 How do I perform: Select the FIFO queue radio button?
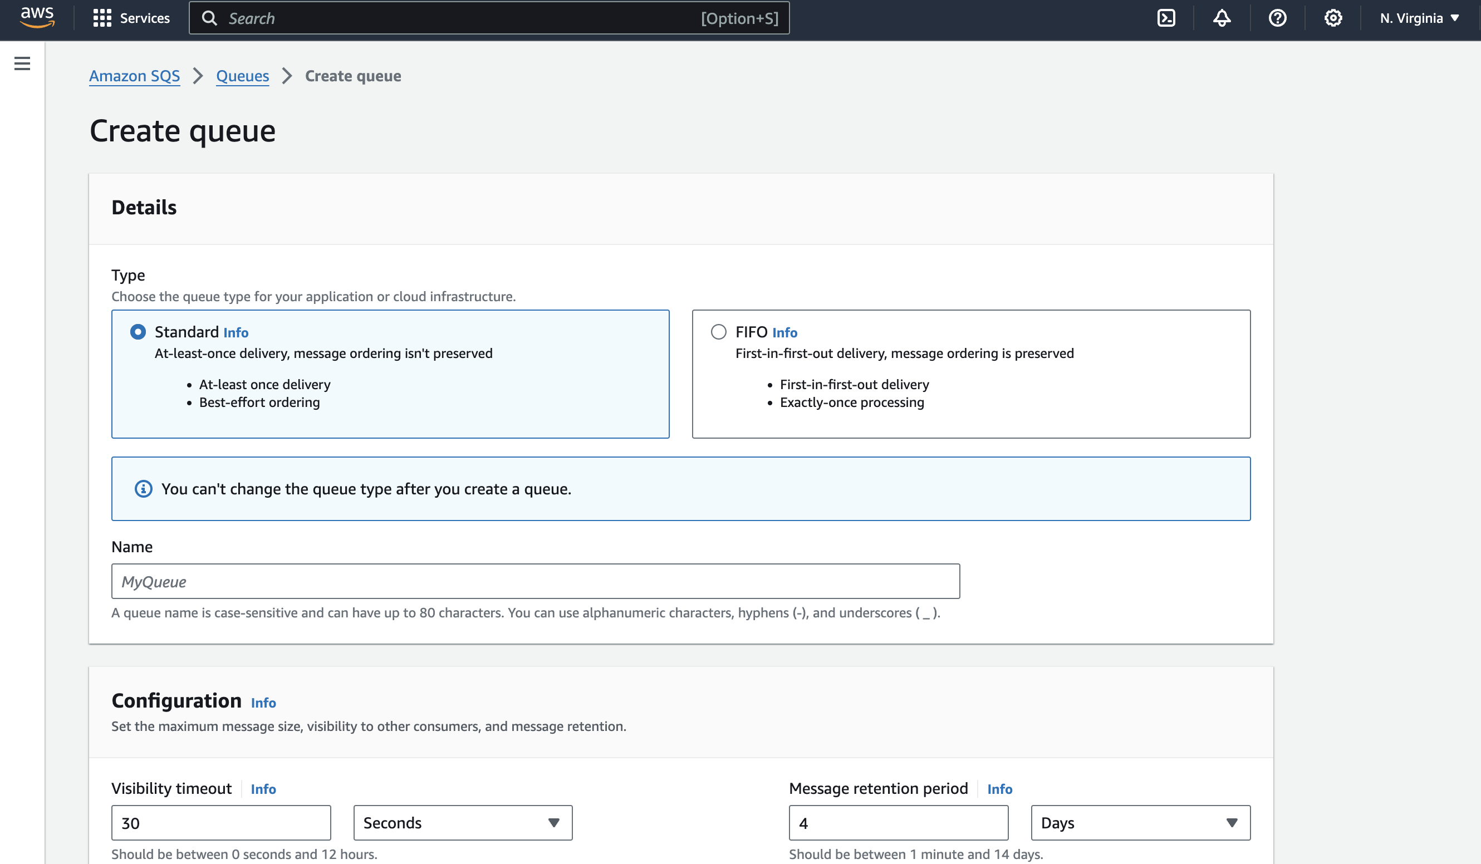coord(718,331)
